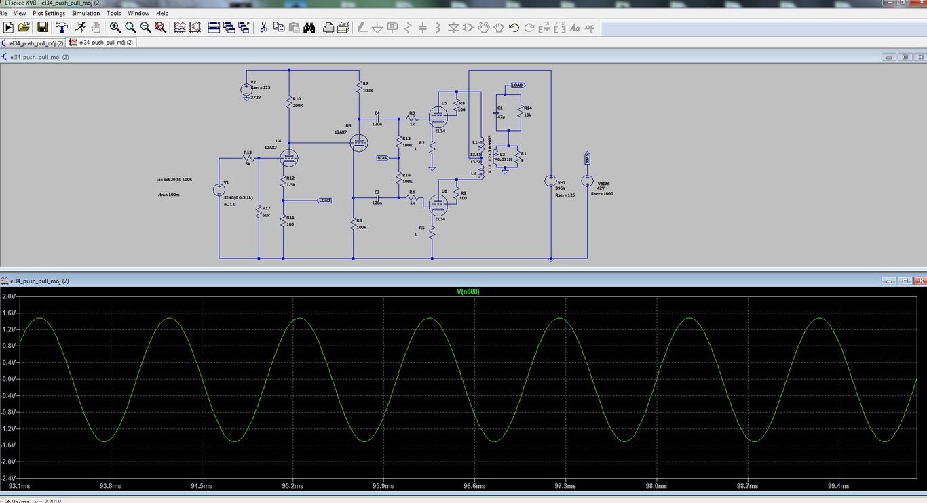Click the SINE(0 0.3 1k) source value
The image size is (927, 503).
238,197
